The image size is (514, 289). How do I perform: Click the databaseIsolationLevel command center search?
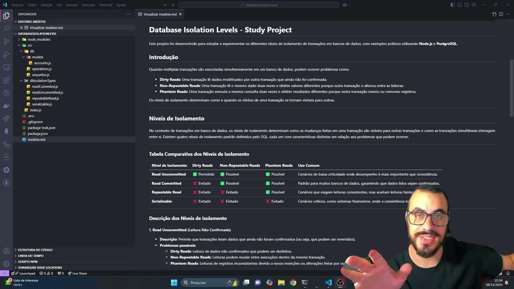coord(259,5)
